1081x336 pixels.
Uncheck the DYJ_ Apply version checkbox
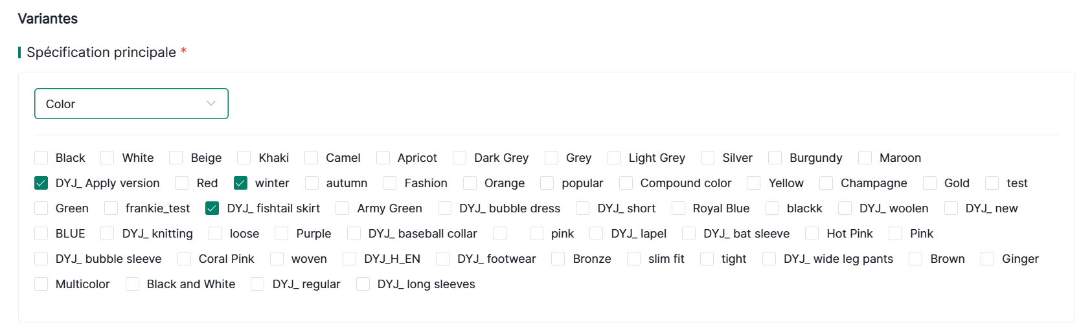(41, 183)
